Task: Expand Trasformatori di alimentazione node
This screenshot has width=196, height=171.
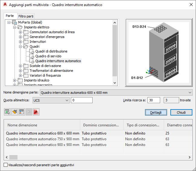Action: tap(20, 71)
